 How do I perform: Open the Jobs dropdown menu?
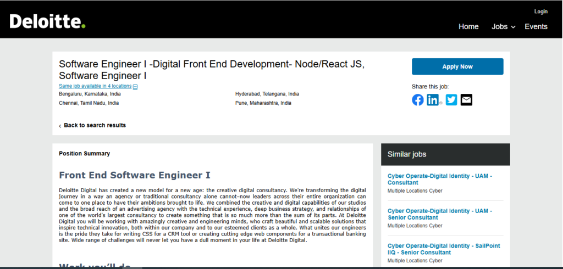pos(504,26)
